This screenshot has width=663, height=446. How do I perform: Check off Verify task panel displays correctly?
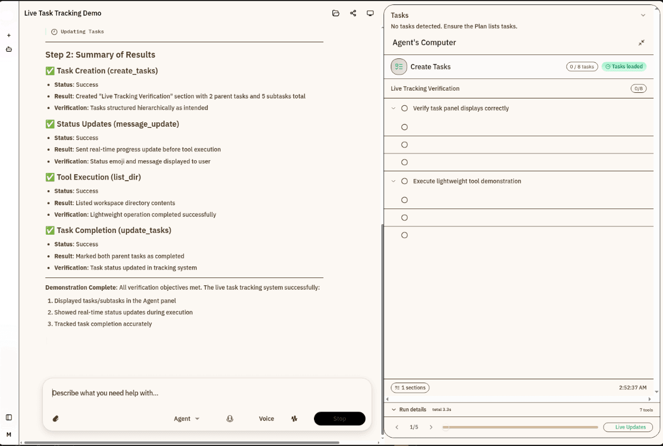405,108
